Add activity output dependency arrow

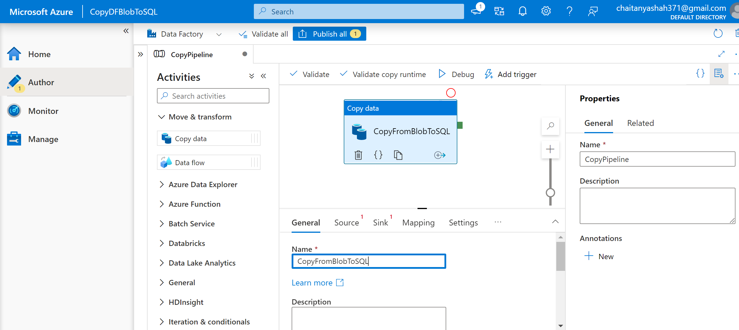(440, 155)
